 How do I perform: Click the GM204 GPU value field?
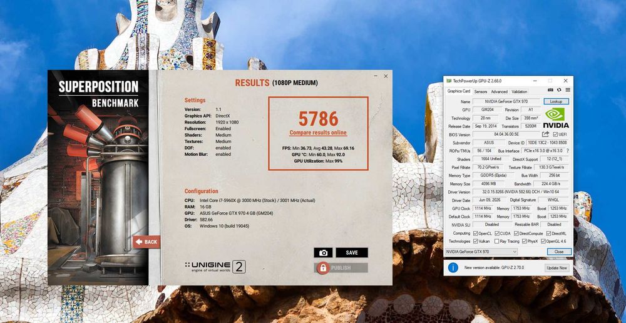pos(486,110)
